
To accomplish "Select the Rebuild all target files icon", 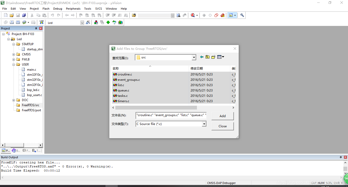I will pyautogui.click(x=18, y=22).
